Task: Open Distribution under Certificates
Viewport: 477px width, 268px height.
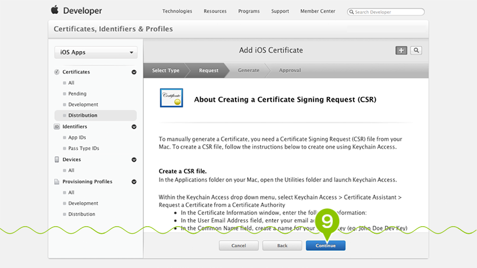Action: pyautogui.click(x=83, y=115)
